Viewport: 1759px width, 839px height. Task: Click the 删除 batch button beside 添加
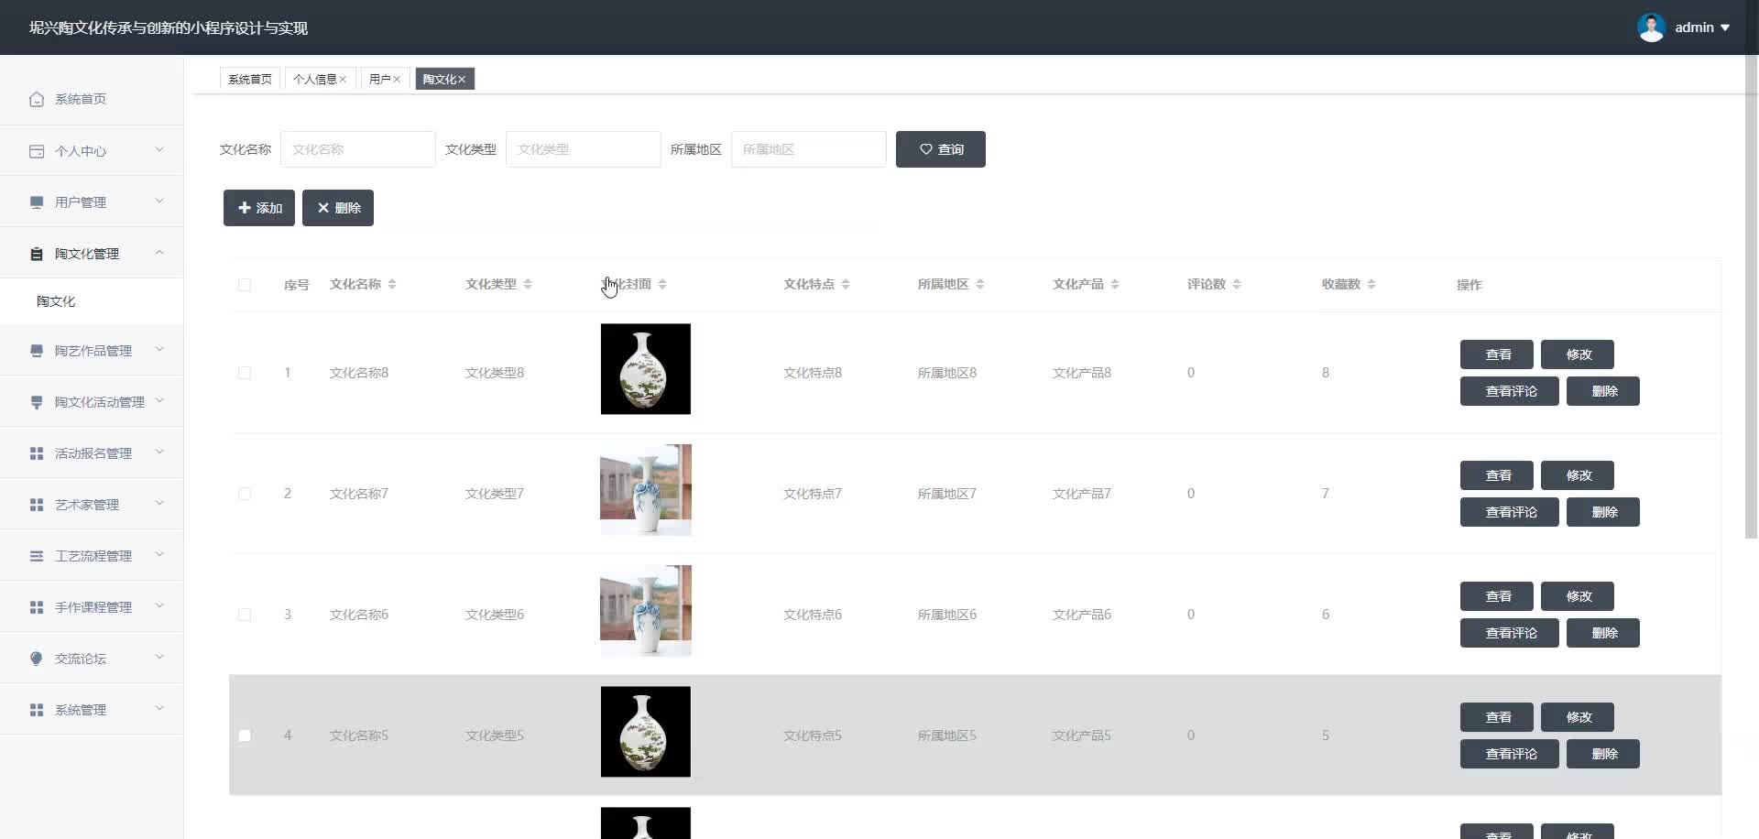coord(338,208)
